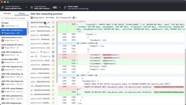Click the diff view vertical scrollbar

click(185, 77)
